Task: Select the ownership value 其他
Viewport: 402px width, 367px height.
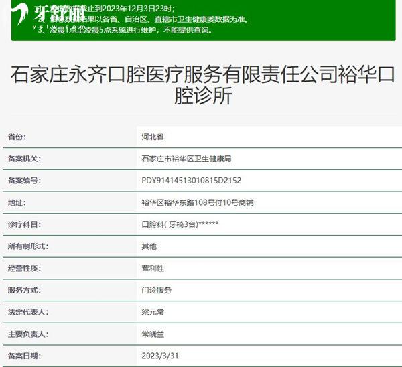Action: 149,246
